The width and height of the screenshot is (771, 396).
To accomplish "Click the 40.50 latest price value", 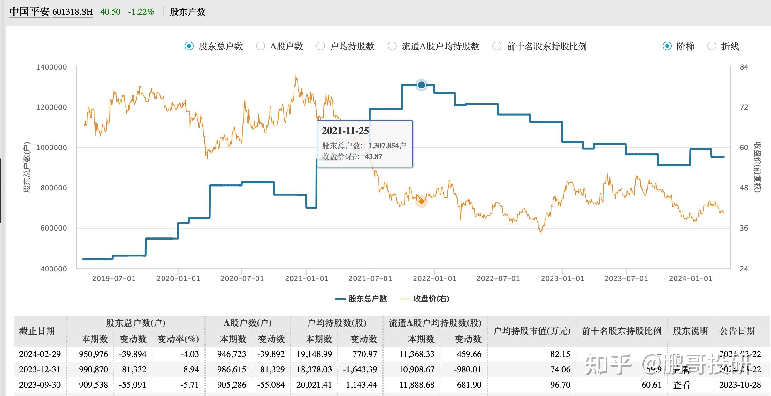I will [111, 12].
